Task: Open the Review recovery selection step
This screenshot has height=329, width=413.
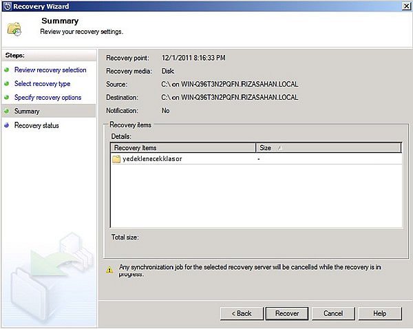Action: tap(50, 70)
